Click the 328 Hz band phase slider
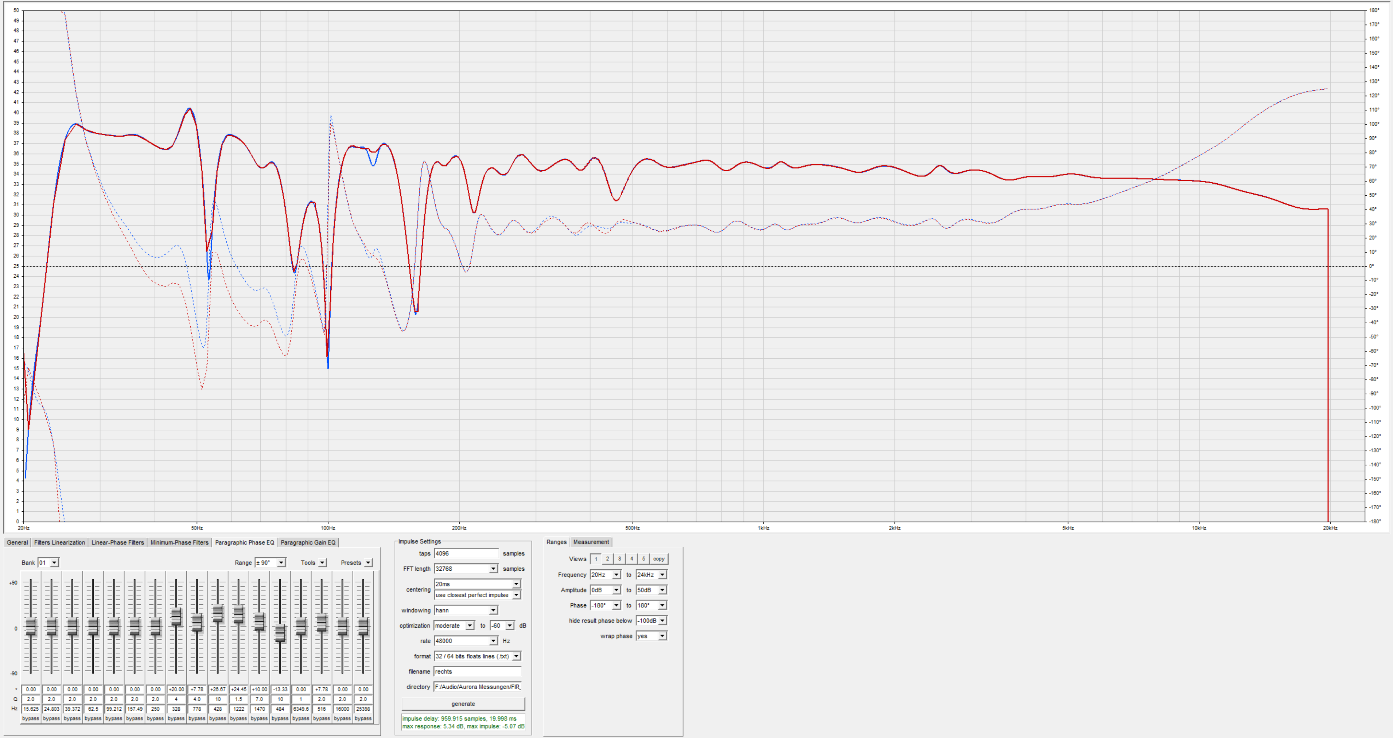The height and width of the screenshot is (738, 1393). 176,617
